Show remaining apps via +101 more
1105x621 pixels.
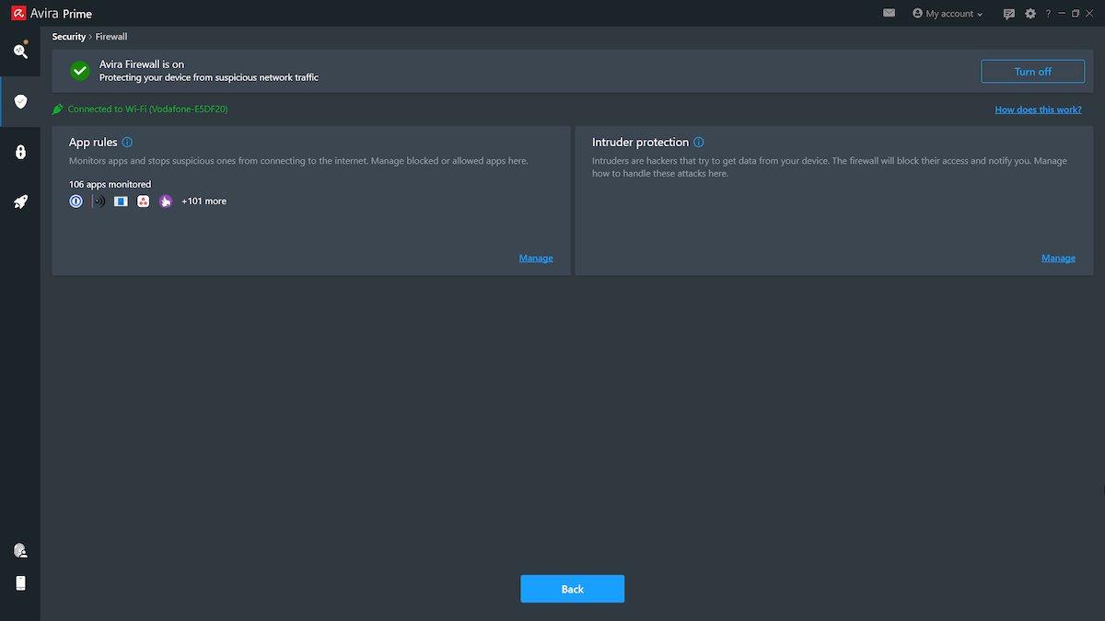(x=204, y=201)
